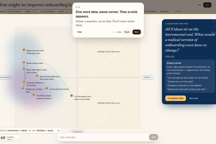Open the Across axis dropdown
Screen dimensions: 216x144
click(19, 131)
